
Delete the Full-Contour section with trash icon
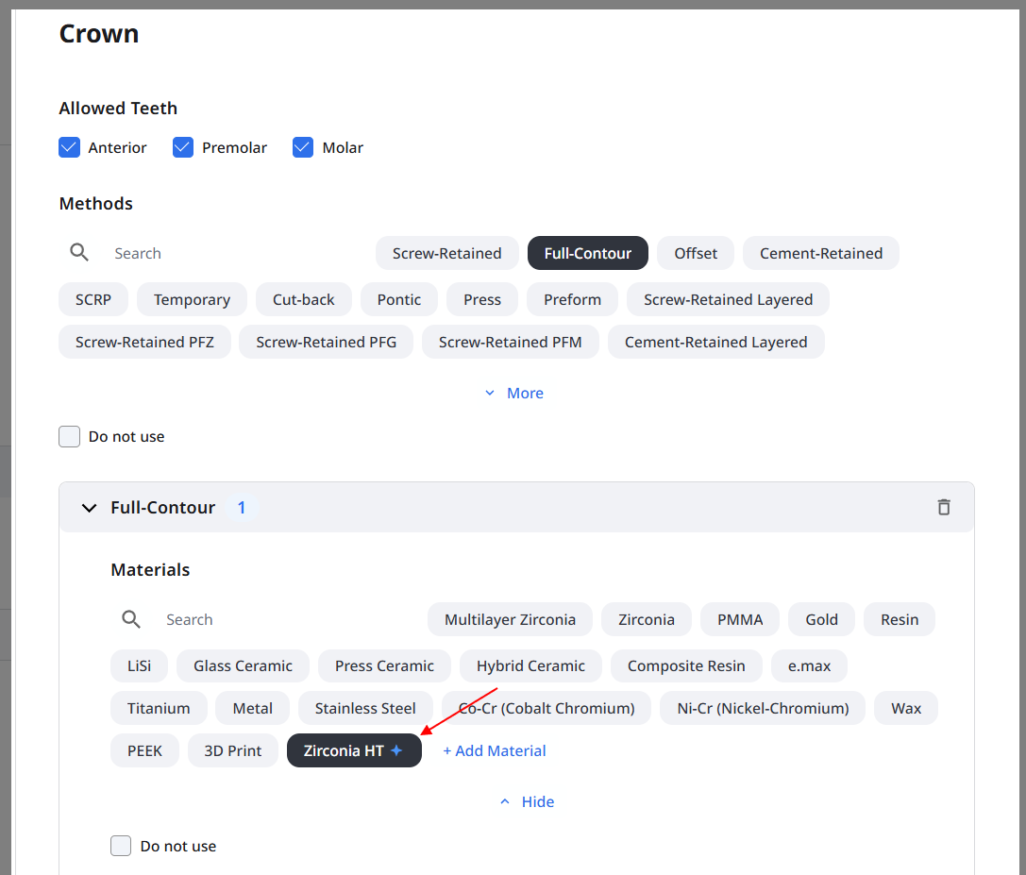(x=943, y=507)
